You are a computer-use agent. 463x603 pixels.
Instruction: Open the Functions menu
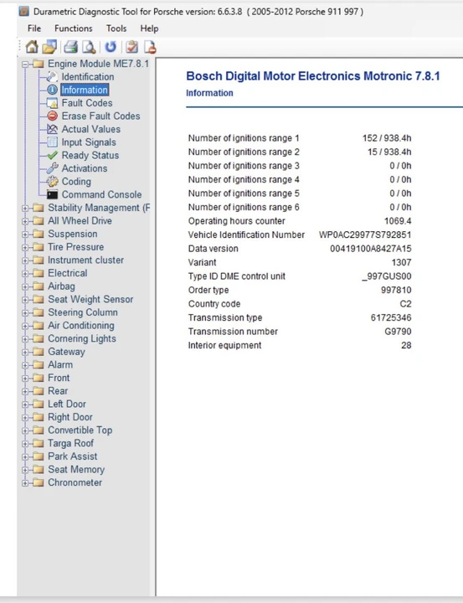(73, 28)
